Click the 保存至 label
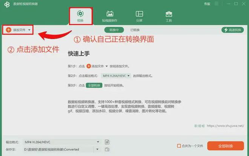This screenshot has width=249, height=156. coord(11,150)
